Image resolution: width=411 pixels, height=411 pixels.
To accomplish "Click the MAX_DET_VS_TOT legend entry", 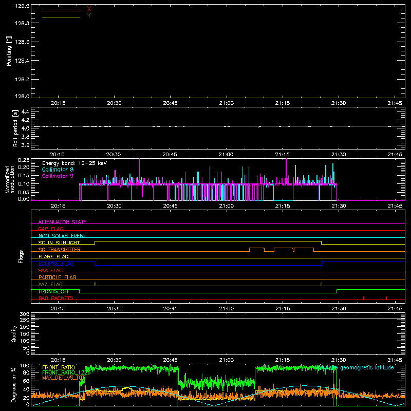I will (64, 378).
